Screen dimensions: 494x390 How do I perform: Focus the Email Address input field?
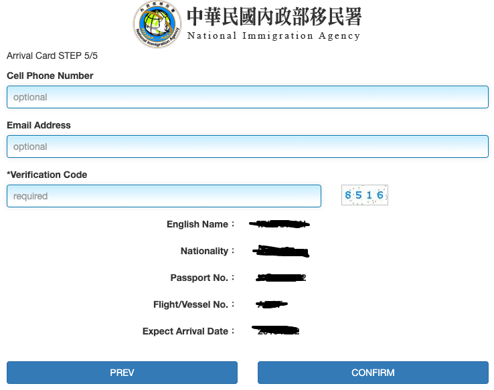(x=247, y=147)
